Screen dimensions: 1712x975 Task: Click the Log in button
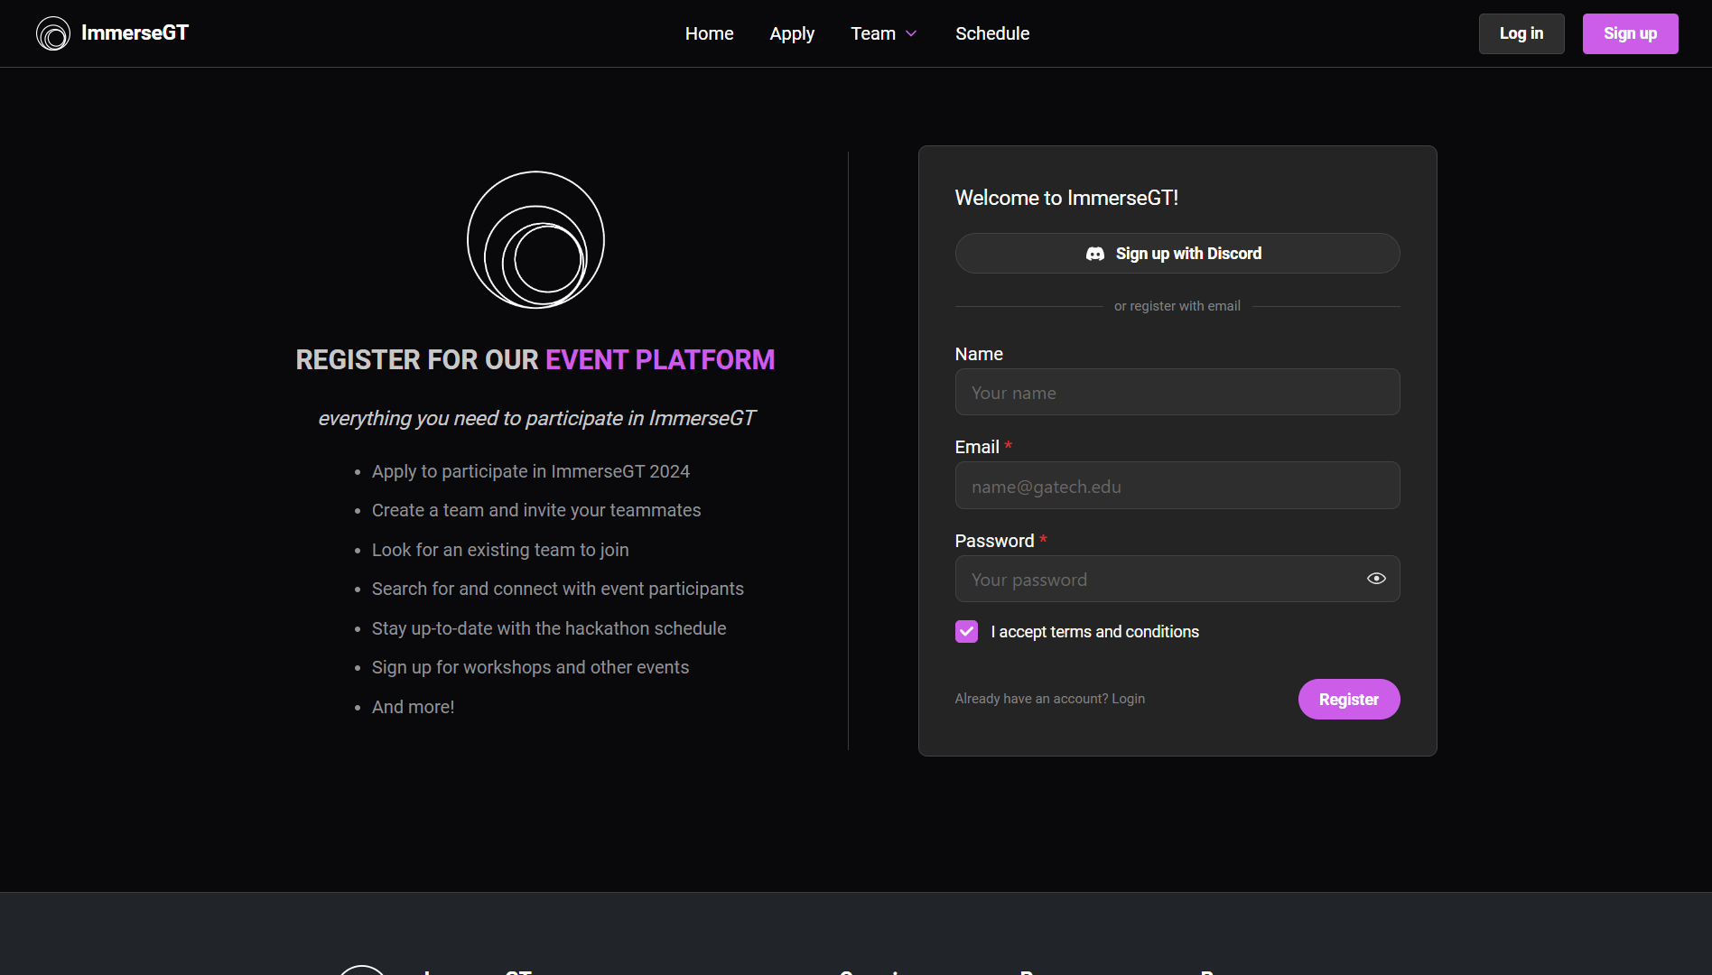pyautogui.click(x=1521, y=33)
